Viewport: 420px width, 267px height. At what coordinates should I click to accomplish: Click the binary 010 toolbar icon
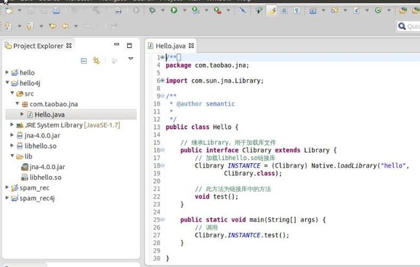(118, 10)
